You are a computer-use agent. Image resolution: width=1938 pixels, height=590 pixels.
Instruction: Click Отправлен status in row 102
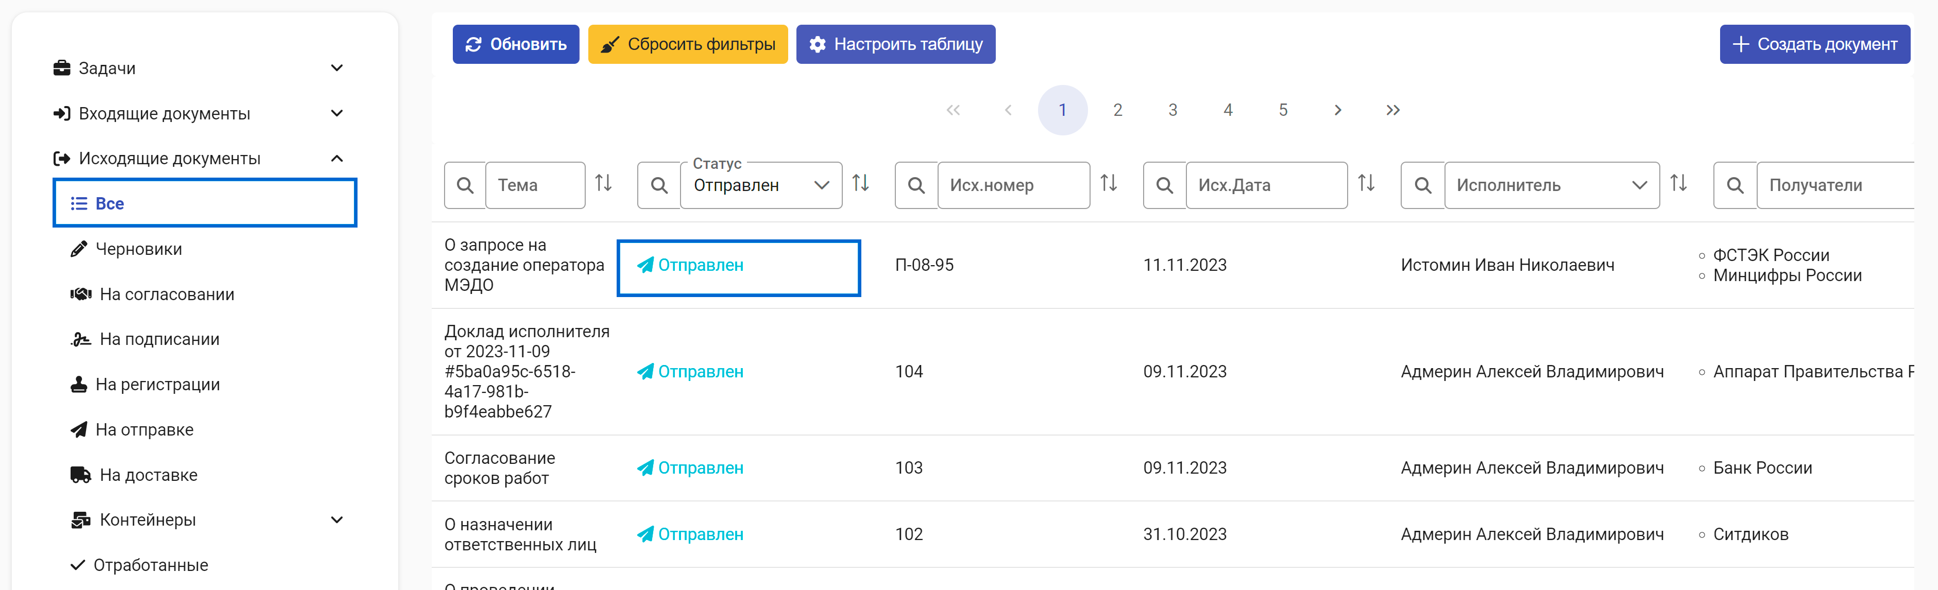691,534
